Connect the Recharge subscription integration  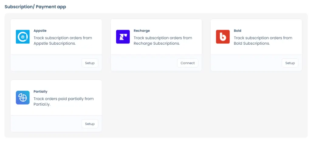[187, 63]
